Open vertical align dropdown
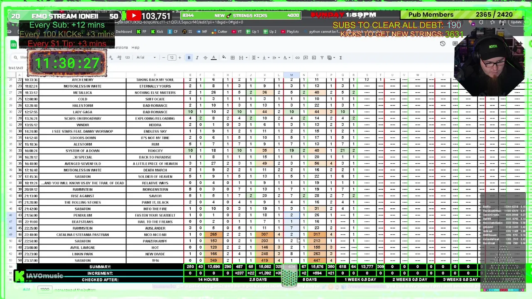The image size is (532, 299). pos(265,58)
